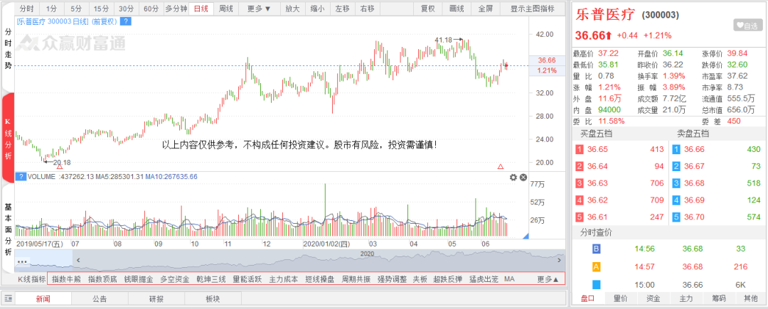Apply the 主力成本 indicator

[284, 279]
